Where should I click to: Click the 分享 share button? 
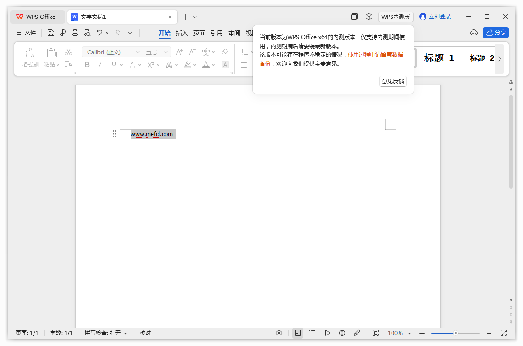(495, 33)
